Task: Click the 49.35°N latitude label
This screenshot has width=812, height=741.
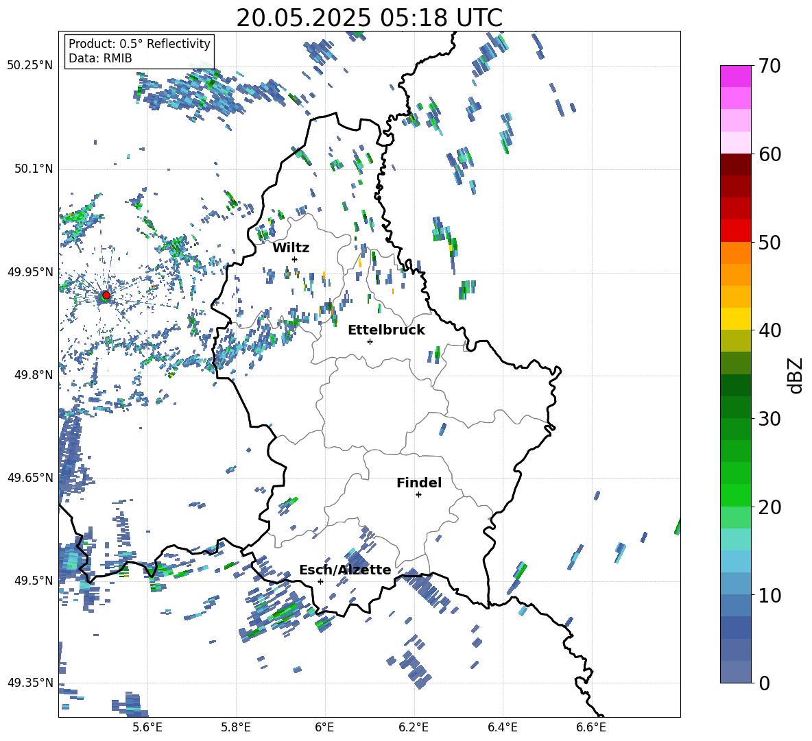Action: point(30,683)
